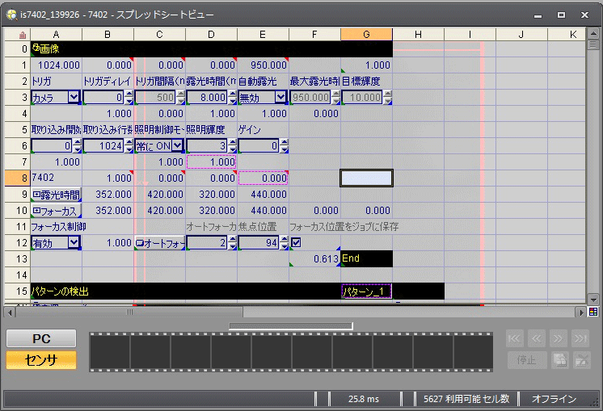
Task: Click the icon right of the 停止 button
Action: (559, 360)
